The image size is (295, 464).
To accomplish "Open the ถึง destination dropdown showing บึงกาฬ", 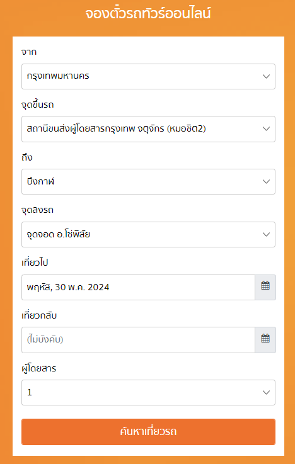I will coord(148,182).
